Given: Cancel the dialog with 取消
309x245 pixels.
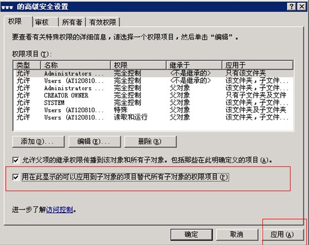Looking at the screenshot, I should (237, 235).
